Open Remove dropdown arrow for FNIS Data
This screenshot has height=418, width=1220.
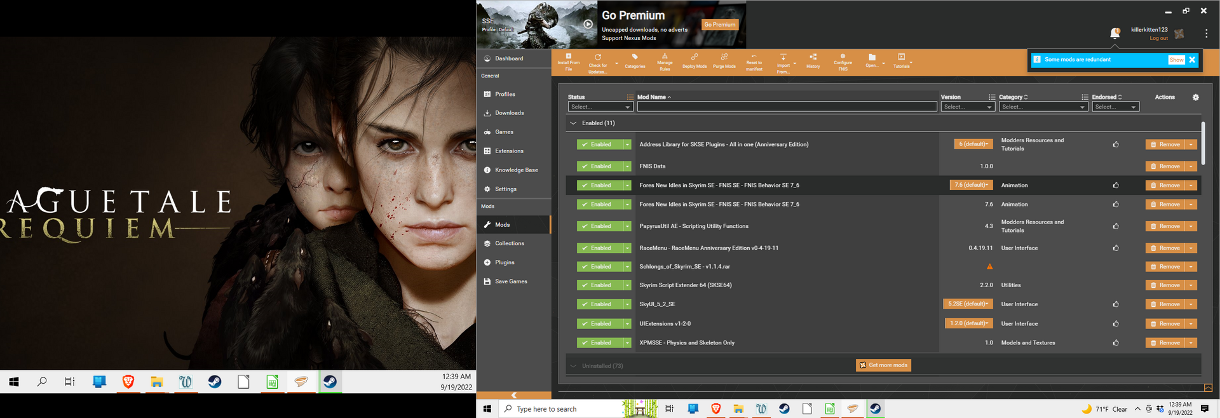[1191, 166]
